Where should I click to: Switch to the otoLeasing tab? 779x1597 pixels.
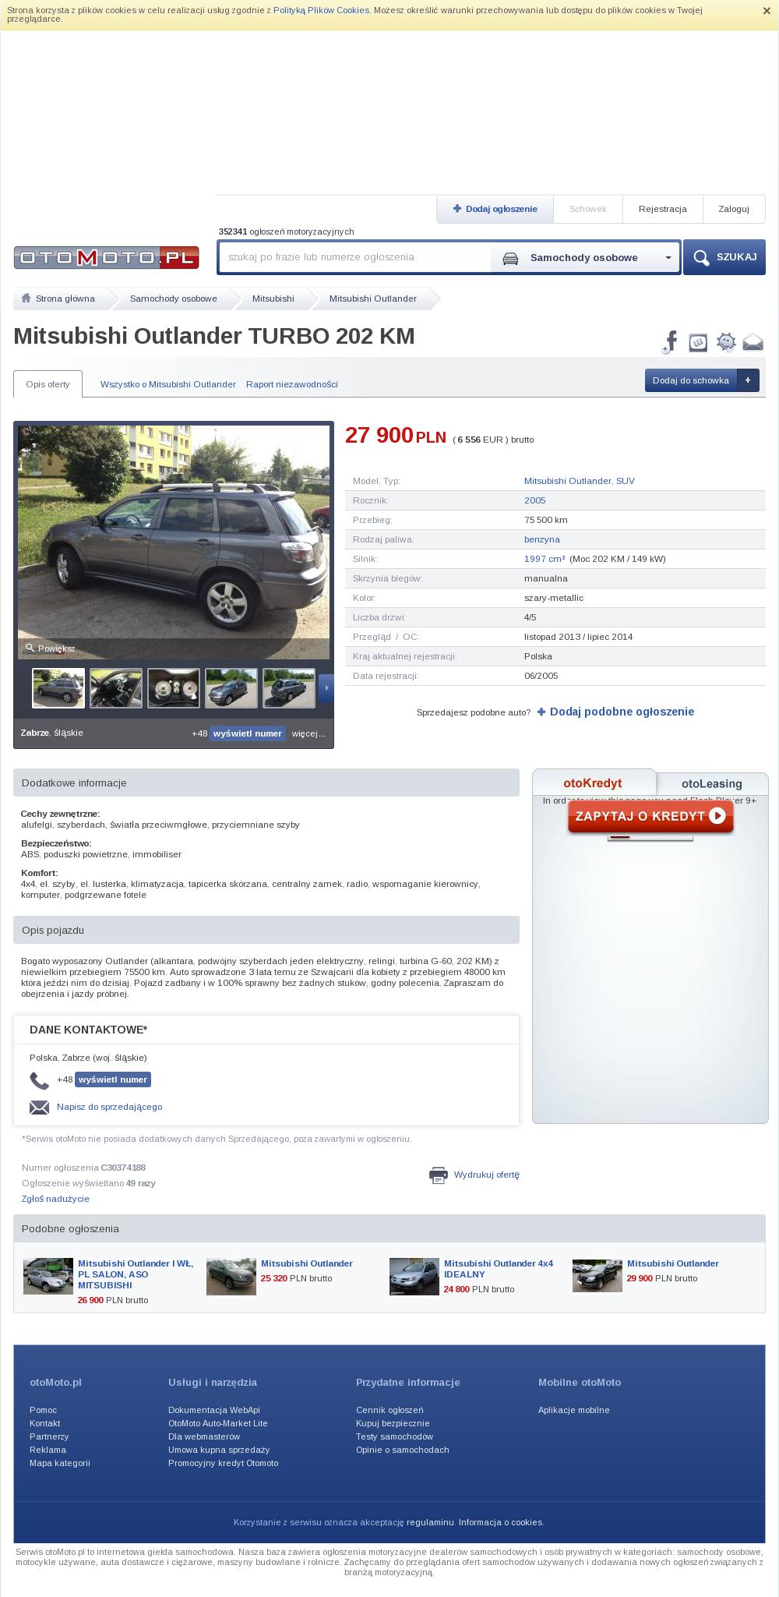point(712,784)
